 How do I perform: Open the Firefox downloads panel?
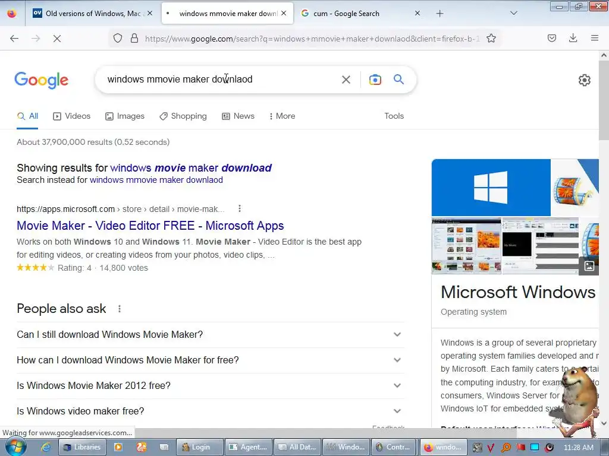click(573, 38)
